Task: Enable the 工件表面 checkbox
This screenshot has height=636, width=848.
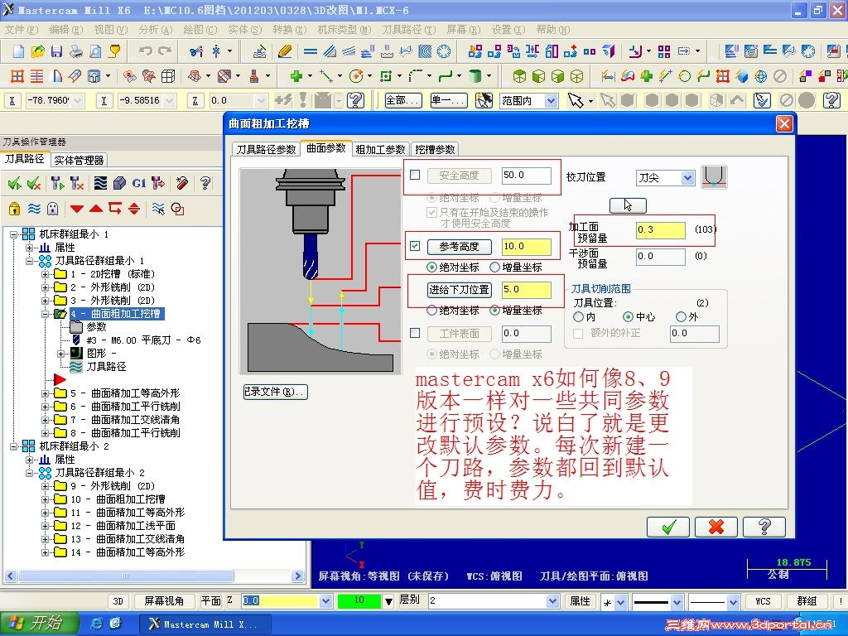Action: pos(415,333)
